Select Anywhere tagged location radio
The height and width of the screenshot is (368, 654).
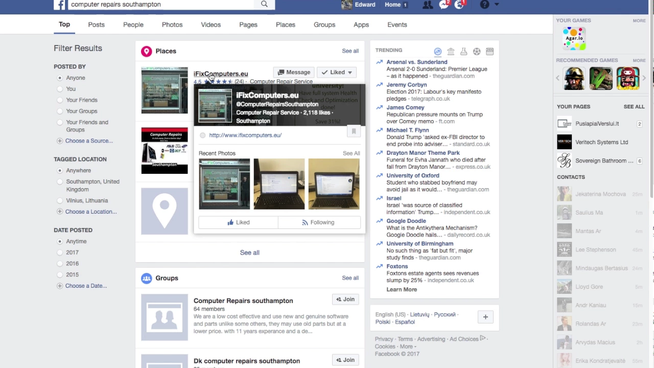[60, 170]
